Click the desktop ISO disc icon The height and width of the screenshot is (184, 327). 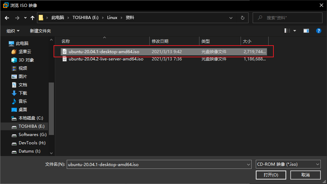click(x=65, y=52)
